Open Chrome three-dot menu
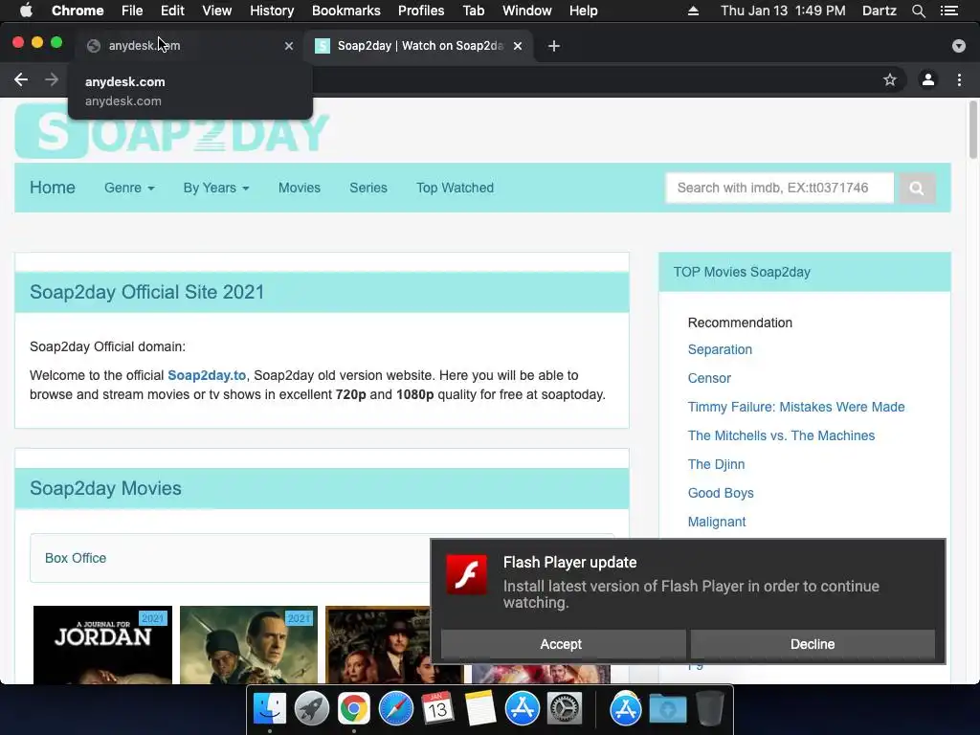Screen dimensions: 980x735 coord(959,79)
